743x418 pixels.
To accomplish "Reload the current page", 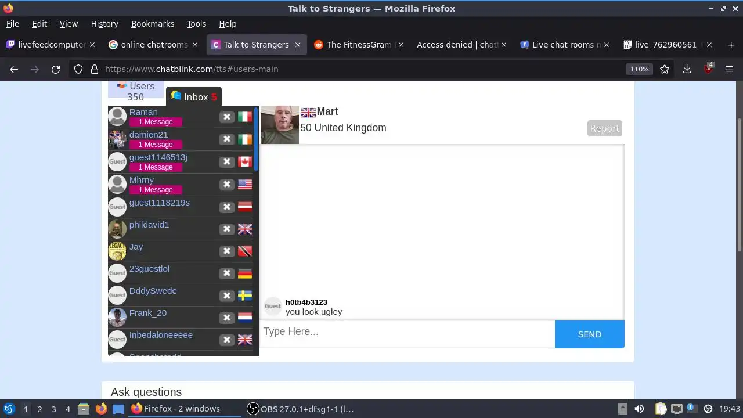I will tap(56, 69).
